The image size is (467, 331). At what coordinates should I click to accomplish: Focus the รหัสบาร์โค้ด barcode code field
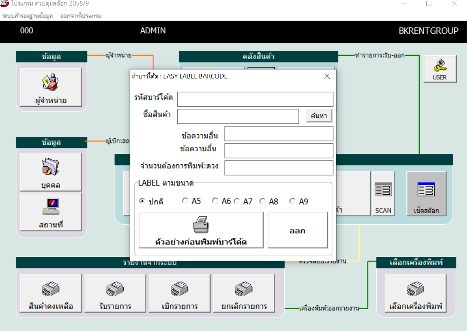(255, 99)
